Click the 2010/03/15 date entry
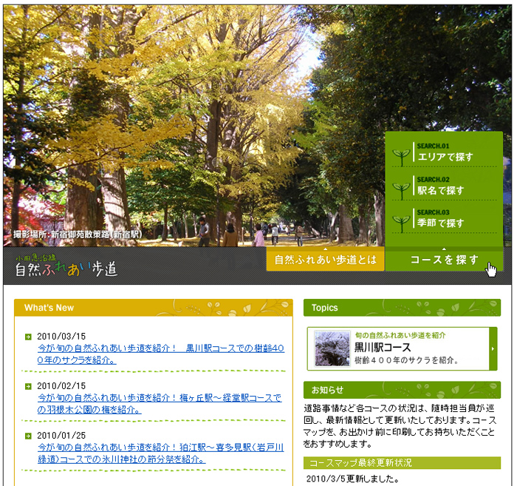The height and width of the screenshot is (486, 517). click(61, 337)
